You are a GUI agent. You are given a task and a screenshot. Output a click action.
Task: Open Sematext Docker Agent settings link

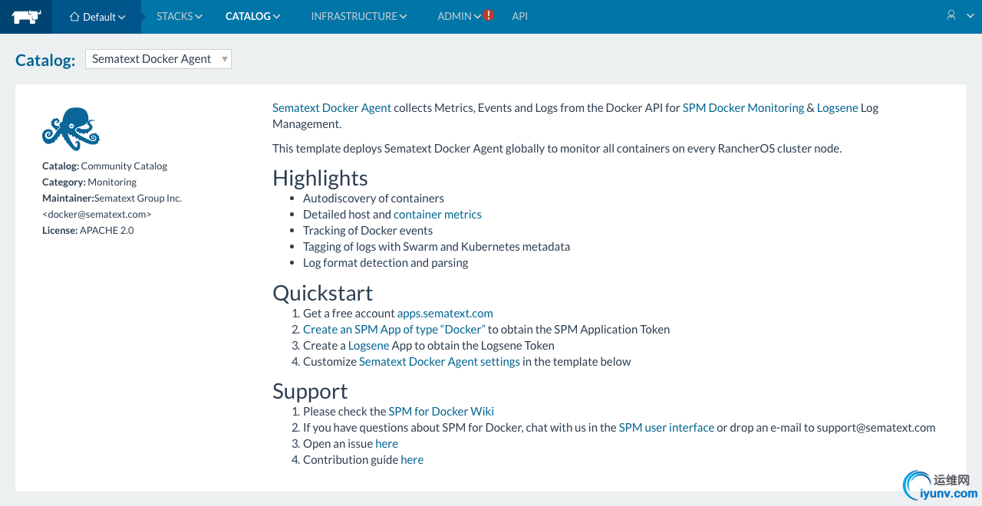click(x=440, y=362)
